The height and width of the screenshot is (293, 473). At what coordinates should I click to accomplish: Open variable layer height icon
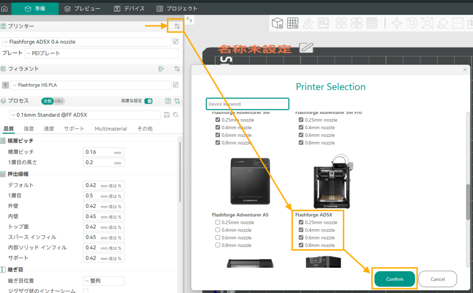coord(372,23)
